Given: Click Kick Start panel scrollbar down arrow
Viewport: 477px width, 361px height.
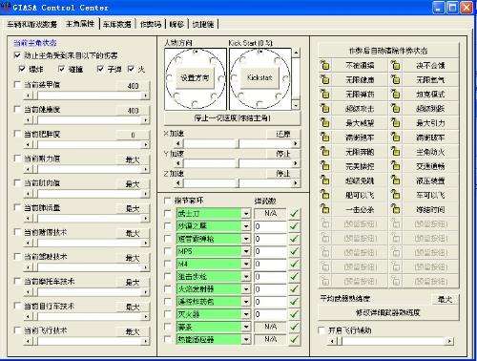Looking at the screenshot, I should click(296, 105).
